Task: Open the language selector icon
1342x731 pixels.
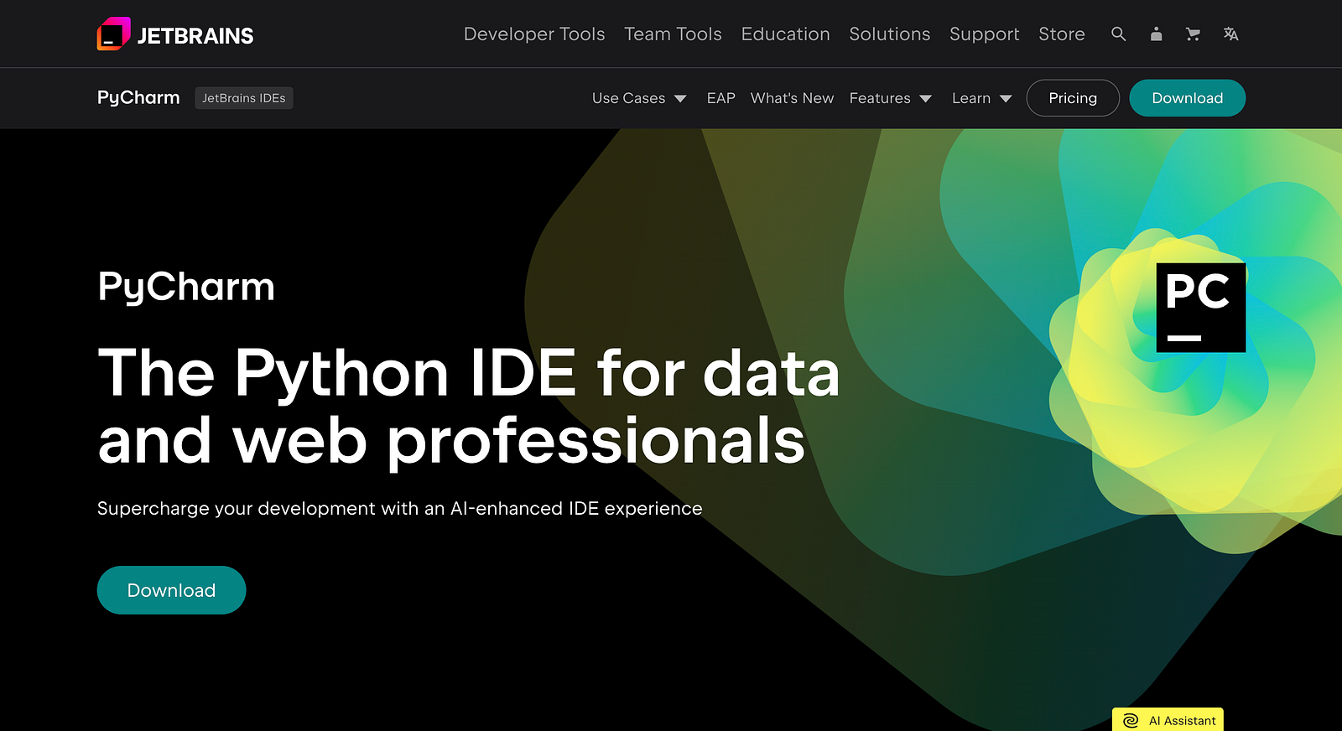Action: [1230, 34]
